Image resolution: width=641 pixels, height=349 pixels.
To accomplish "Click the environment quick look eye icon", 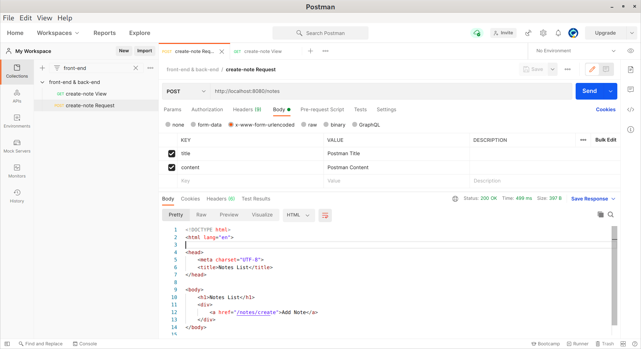I will point(631,51).
